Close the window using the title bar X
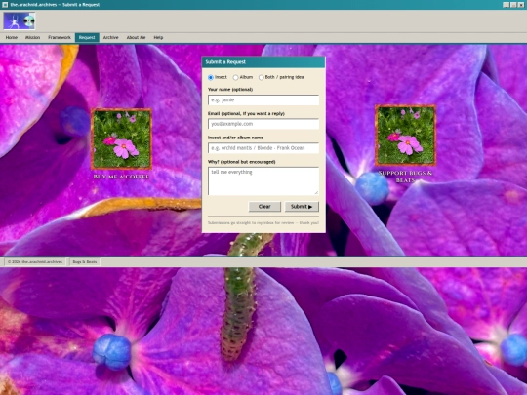Screen dimensions: 527x395 click(521, 5)
